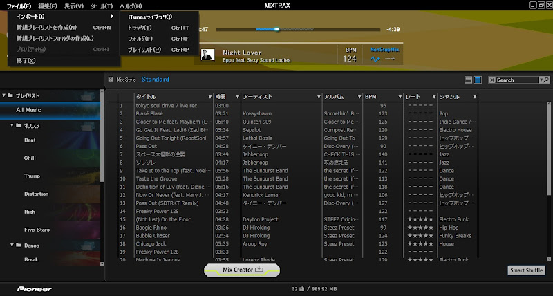This screenshot has width=553, height=296.
Task: Collapse the Dance folder
Action: coord(12,245)
